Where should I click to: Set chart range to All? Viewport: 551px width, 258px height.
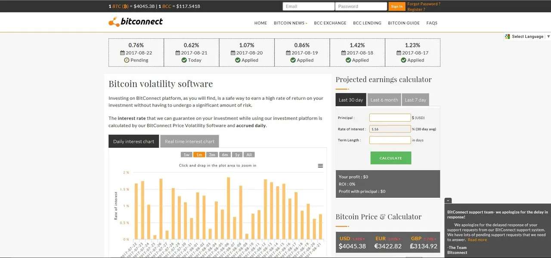coord(249,155)
